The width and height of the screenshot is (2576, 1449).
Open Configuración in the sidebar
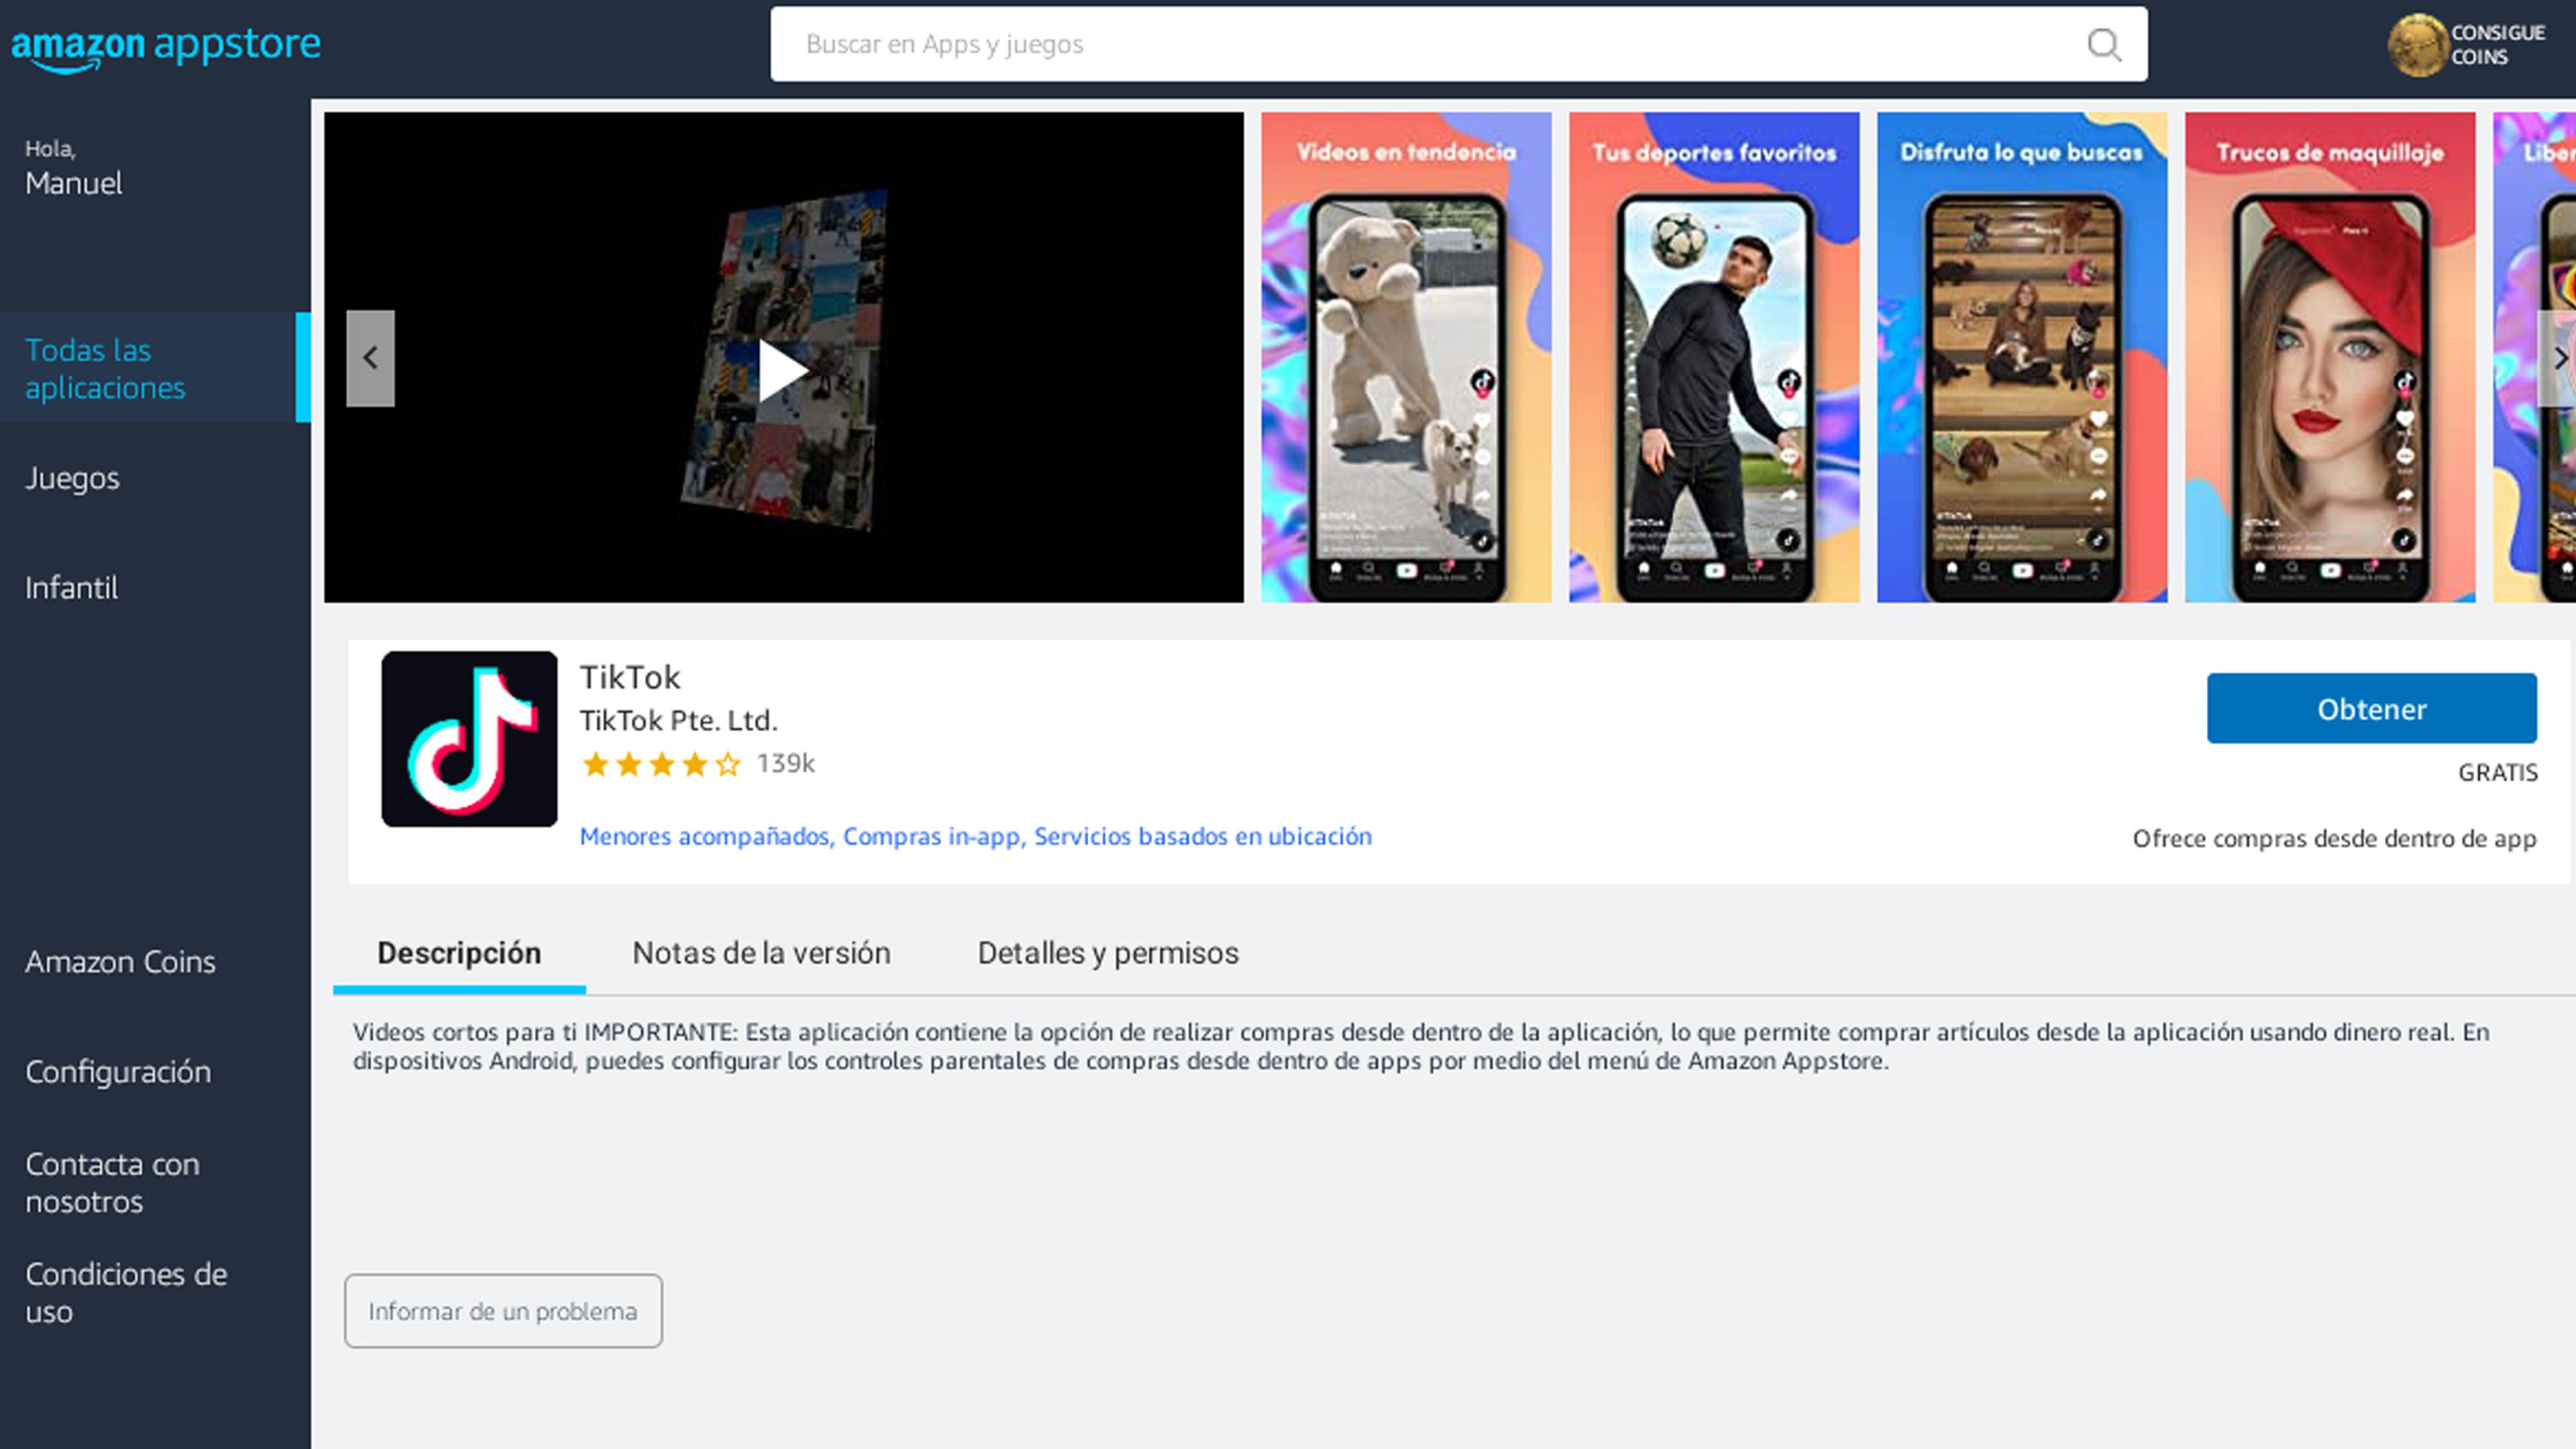[118, 1072]
